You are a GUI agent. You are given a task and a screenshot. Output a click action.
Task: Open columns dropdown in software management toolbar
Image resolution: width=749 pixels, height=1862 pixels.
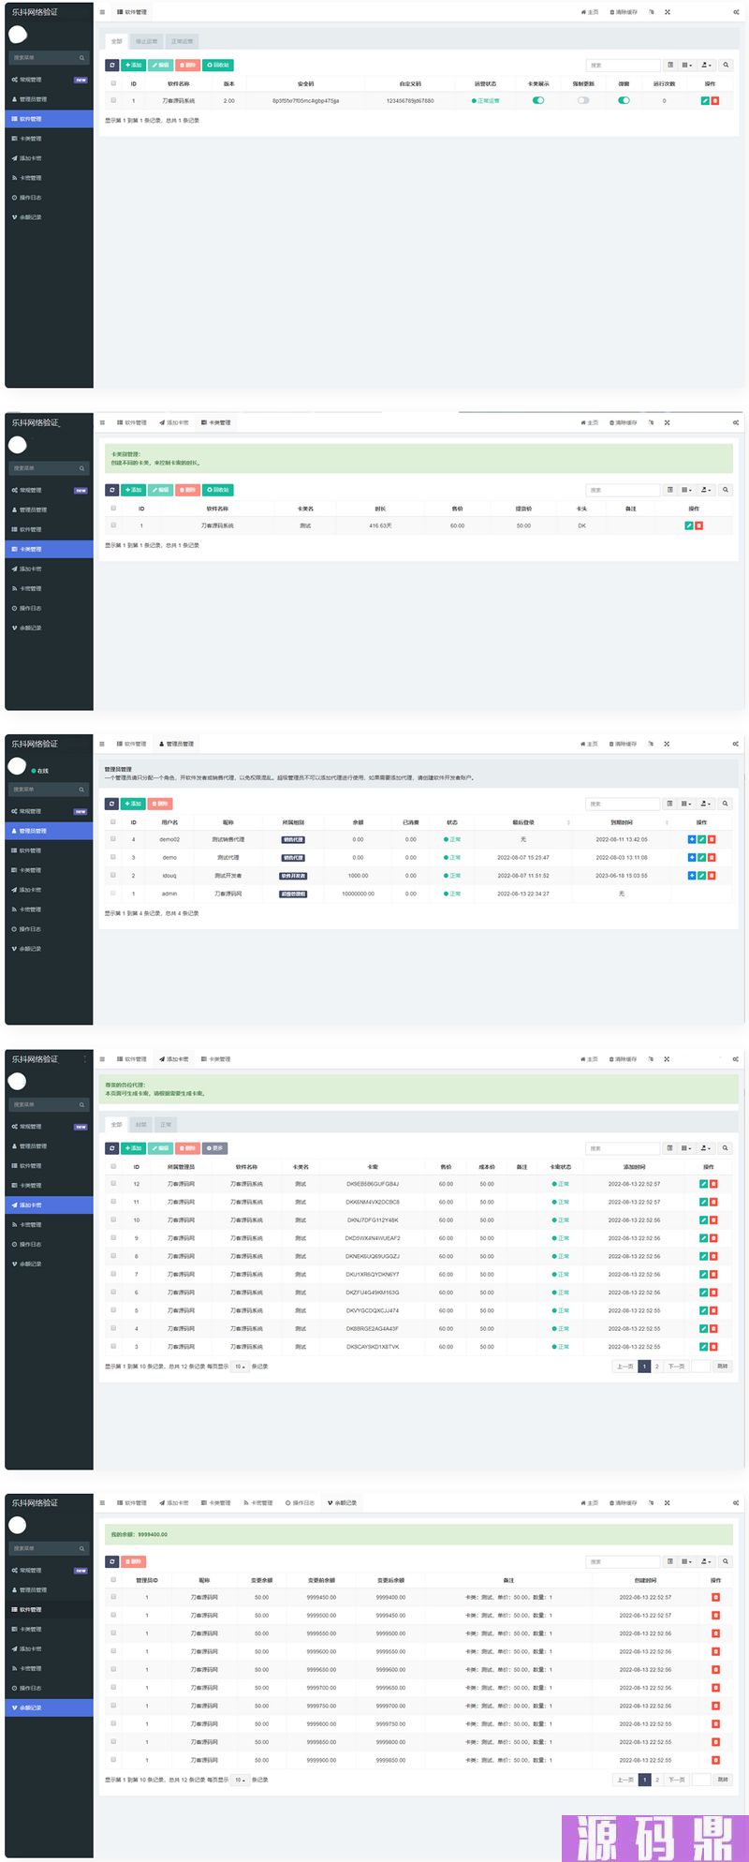687,66
